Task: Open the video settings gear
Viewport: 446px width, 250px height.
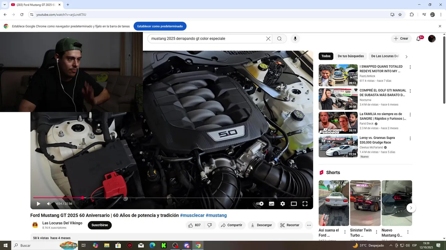Action: 283,204
